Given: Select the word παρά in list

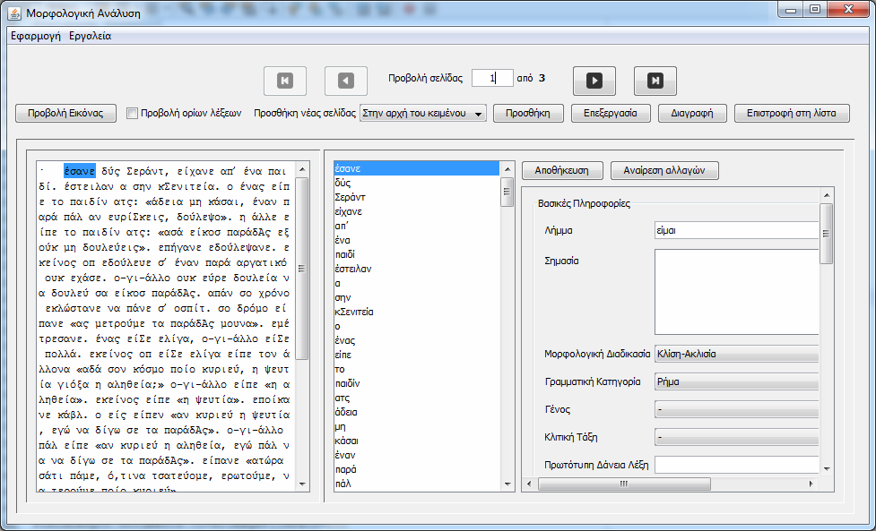Looking at the screenshot, I should (x=416, y=469).
